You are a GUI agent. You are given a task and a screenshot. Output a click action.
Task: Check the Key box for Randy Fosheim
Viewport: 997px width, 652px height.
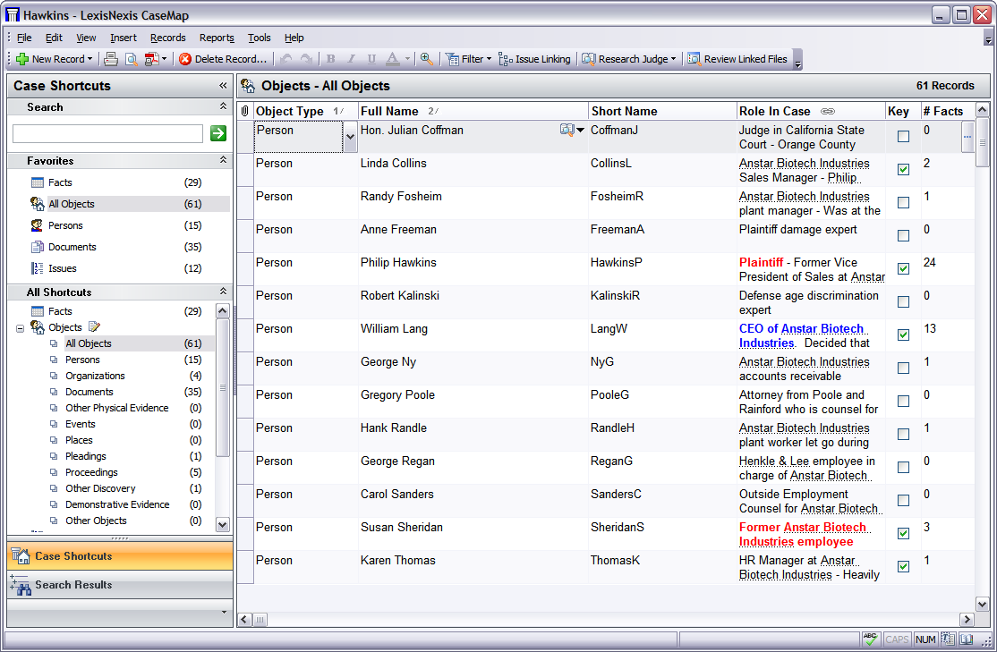(903, 202)
